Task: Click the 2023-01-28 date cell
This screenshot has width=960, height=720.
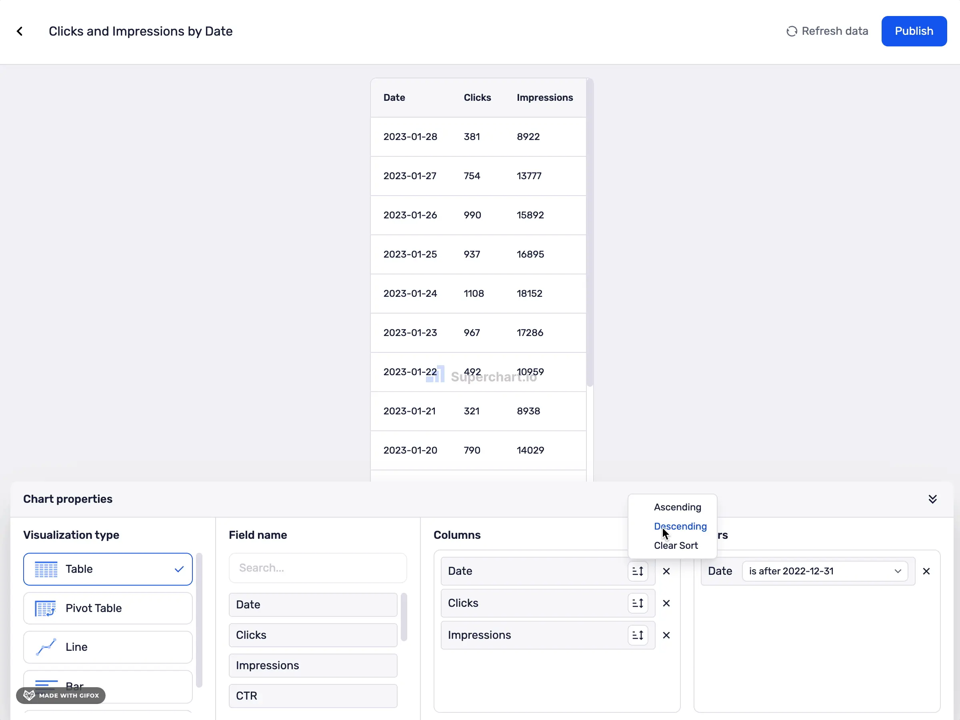Action: (410, 137)
